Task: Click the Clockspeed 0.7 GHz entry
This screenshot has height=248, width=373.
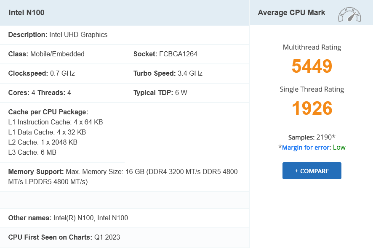Action: [42, 73]
